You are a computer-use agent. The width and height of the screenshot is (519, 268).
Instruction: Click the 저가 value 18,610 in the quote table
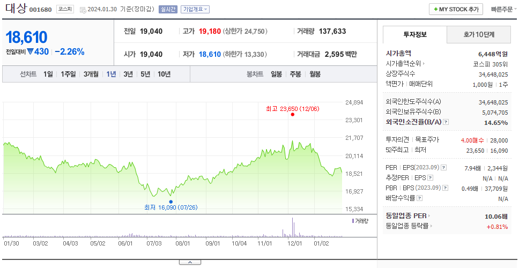tap(210, 54)
